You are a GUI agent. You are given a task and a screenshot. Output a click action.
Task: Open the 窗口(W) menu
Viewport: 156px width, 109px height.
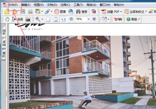click(x=105, y=5)
